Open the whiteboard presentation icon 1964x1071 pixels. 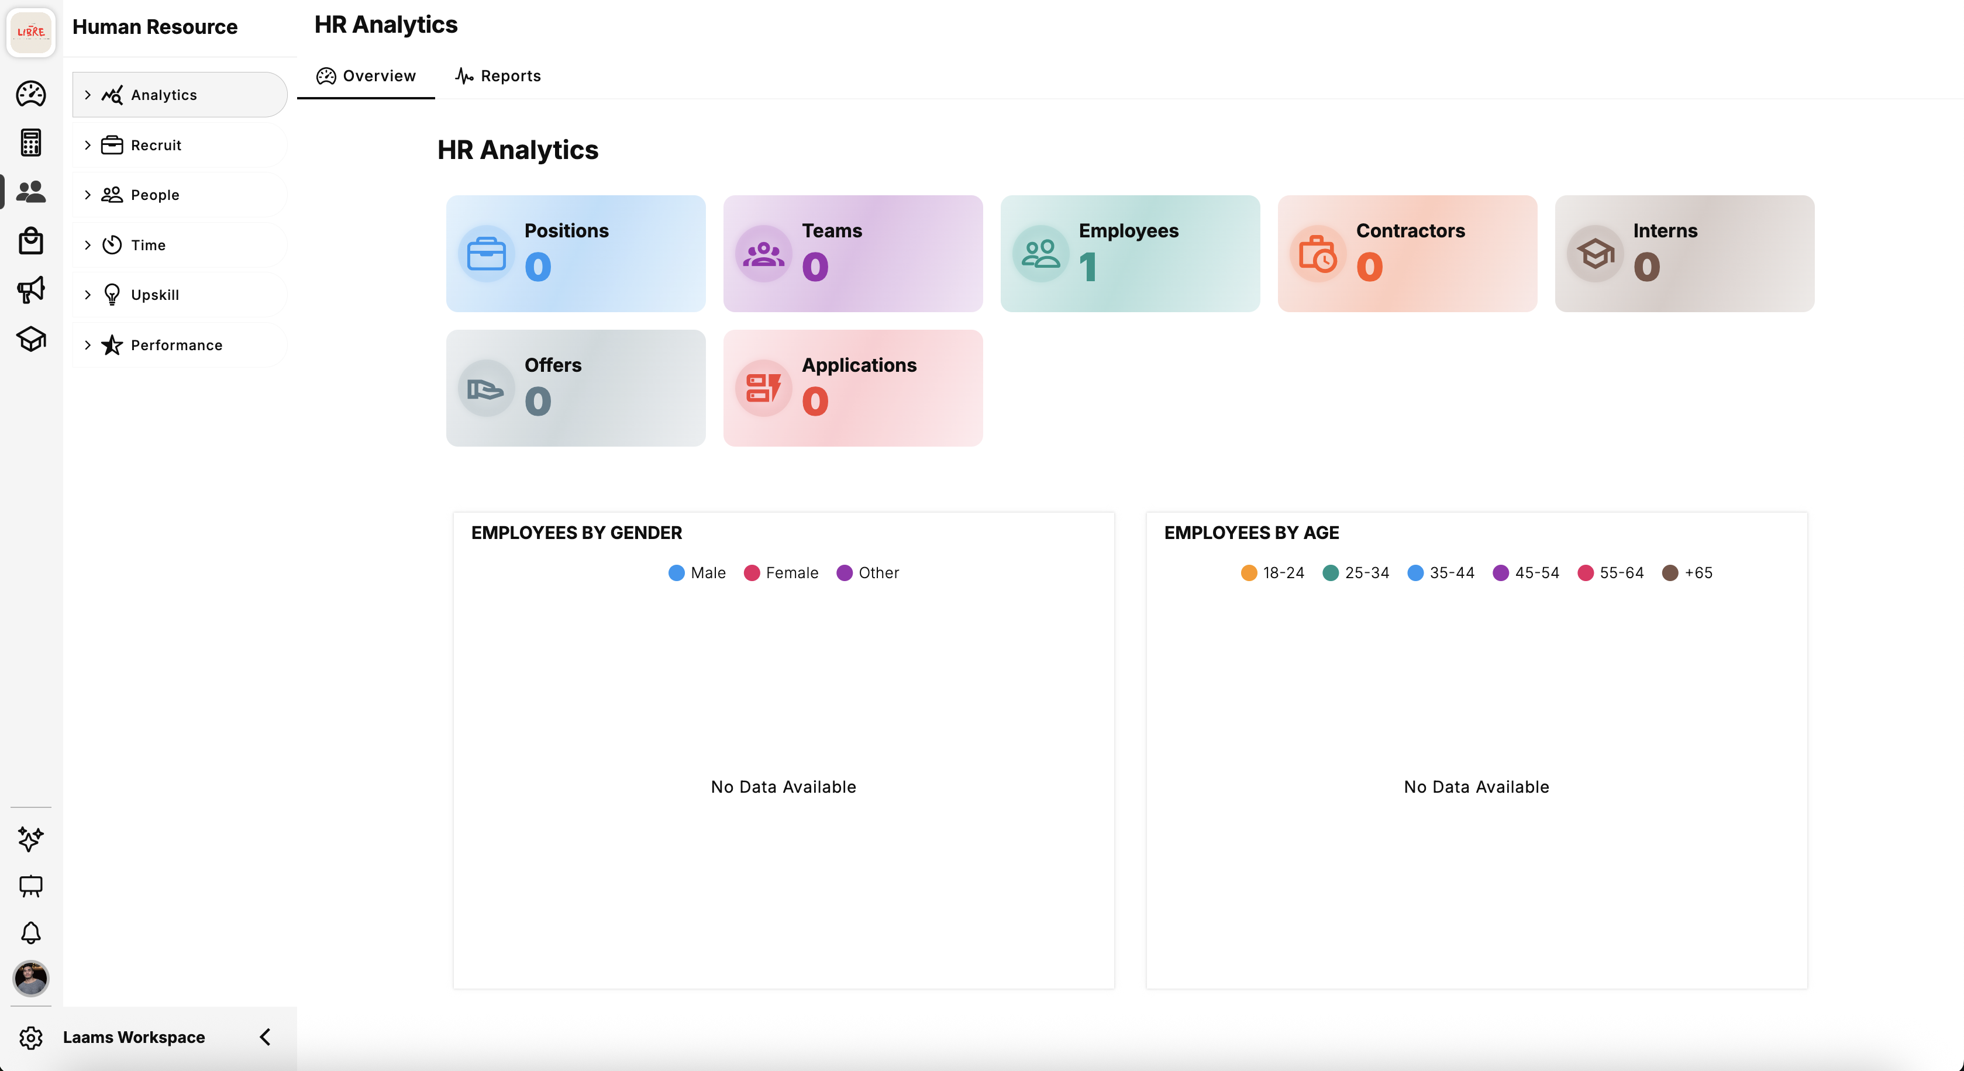pyautogui.click(x=30, y=886)
